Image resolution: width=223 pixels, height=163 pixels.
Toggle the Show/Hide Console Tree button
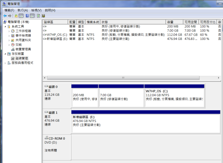[21, 16]
